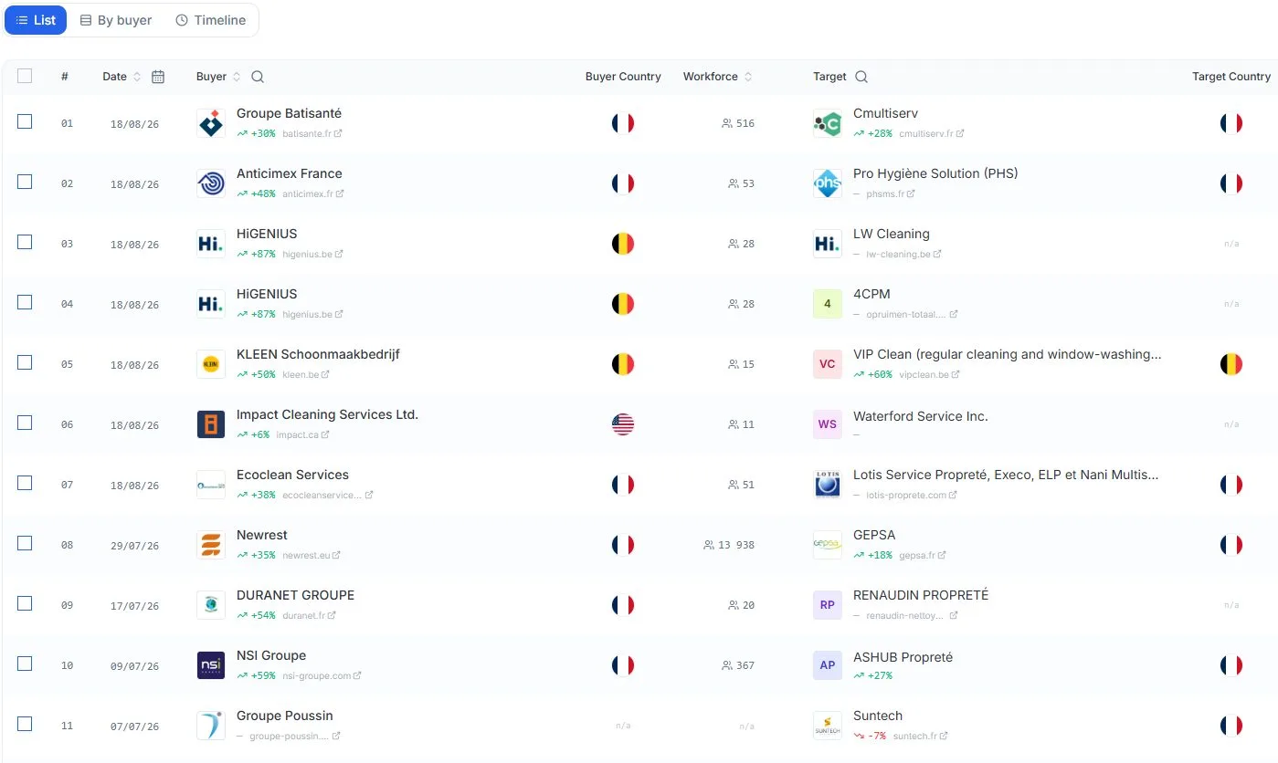
Task: Click the ASHUB Propreté AP badge
Action: point(828,665)
